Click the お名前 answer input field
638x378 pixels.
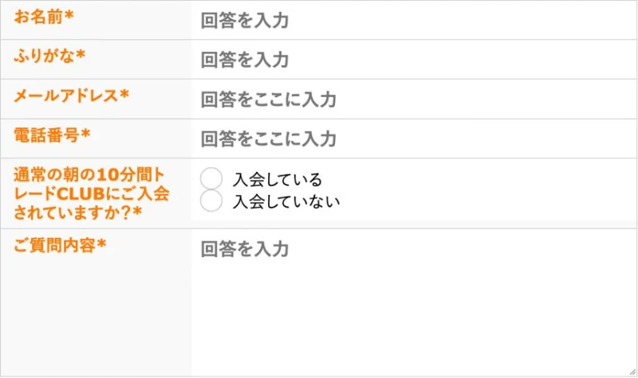coord(414,21)
